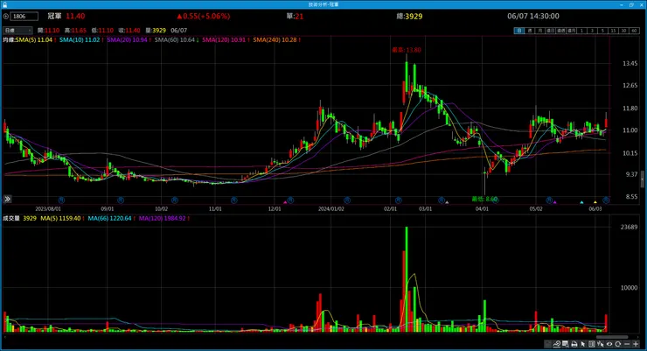Zoom in chart with plus icon
The width and height of the screenshot is (647, 351).
click(636, 344)
